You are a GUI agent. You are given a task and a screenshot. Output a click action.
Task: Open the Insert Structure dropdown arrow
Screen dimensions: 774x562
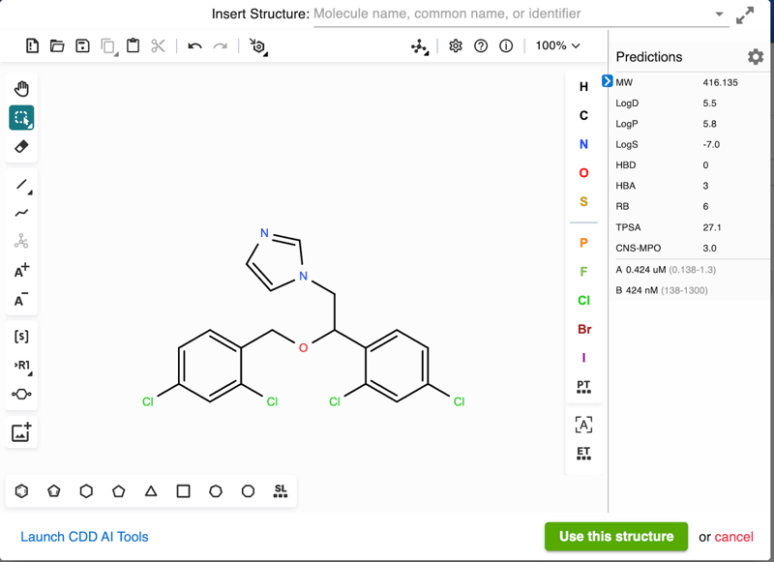pyautogui.click(x=717, y=15)
